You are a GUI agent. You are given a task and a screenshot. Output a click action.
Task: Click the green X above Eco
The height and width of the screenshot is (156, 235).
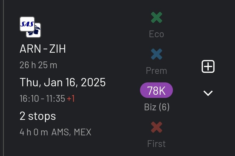tap(157, 18)
